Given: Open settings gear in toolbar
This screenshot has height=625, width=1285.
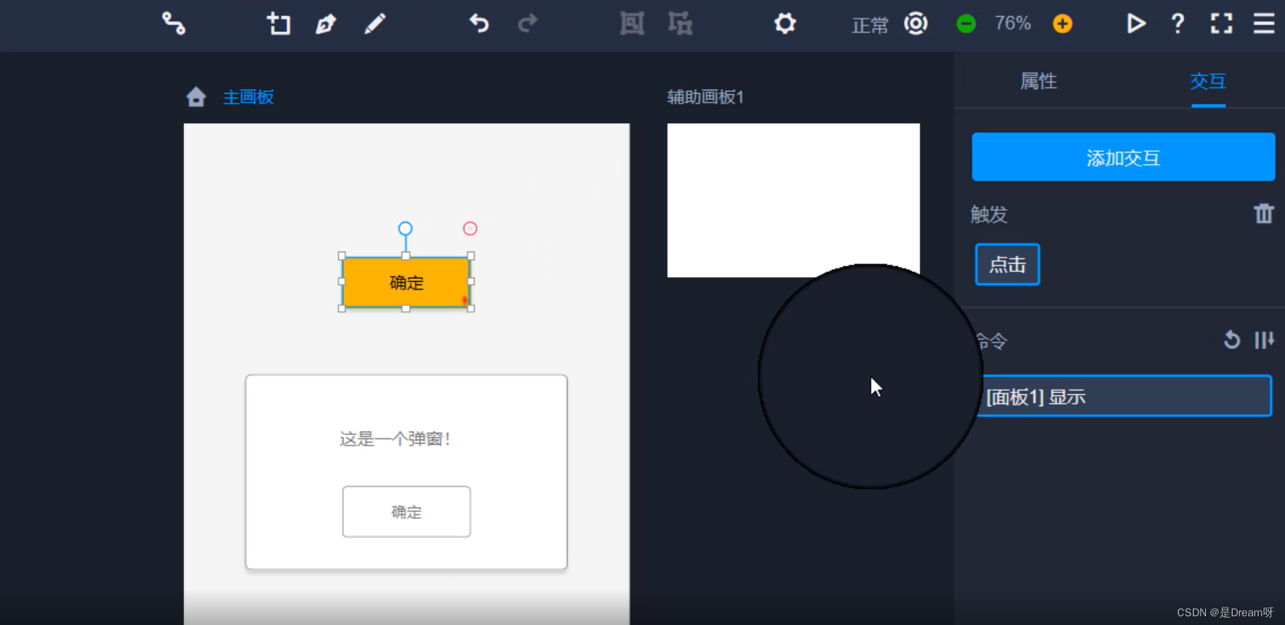Looking at the screenshot, I should coord(785,23).
